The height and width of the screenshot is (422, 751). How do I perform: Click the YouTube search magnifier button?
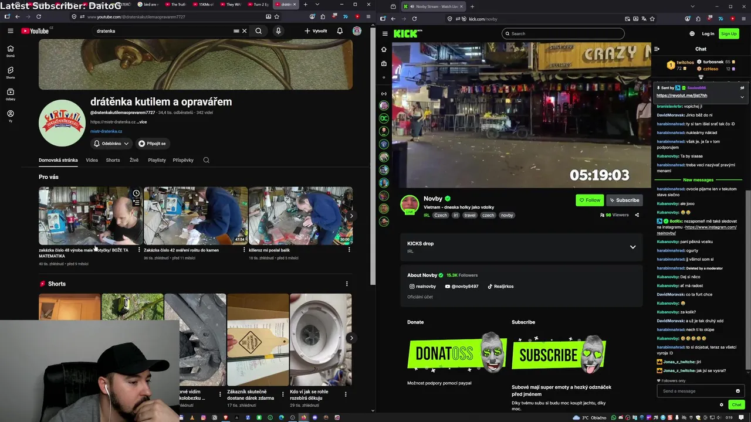[x=259, y=31]
